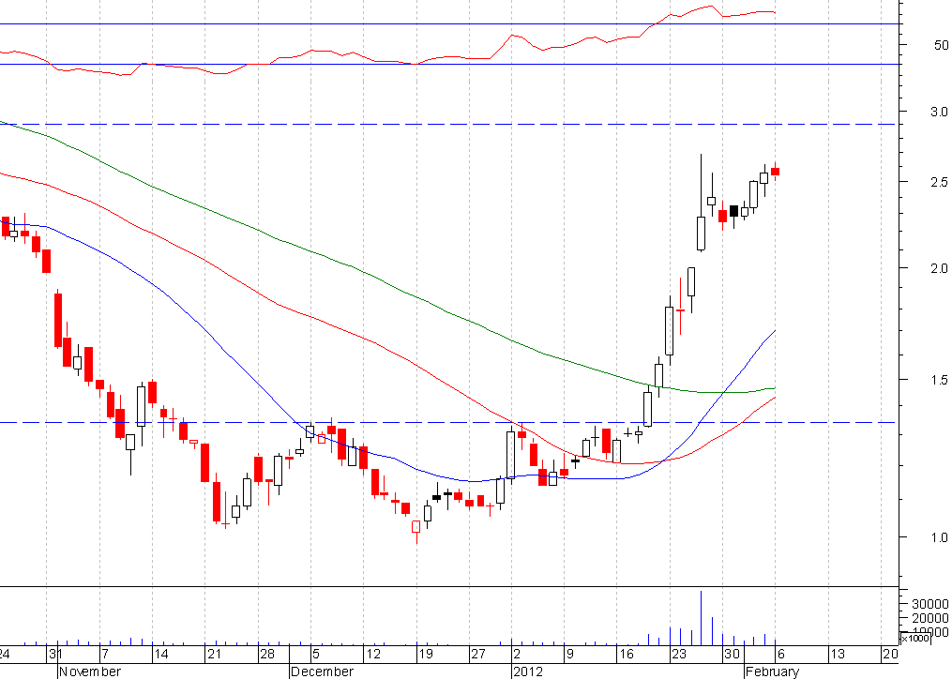This screenshot has width=952, height=679.
Task: Click the x1000 volume multiplier label
Action: point(914,639)
